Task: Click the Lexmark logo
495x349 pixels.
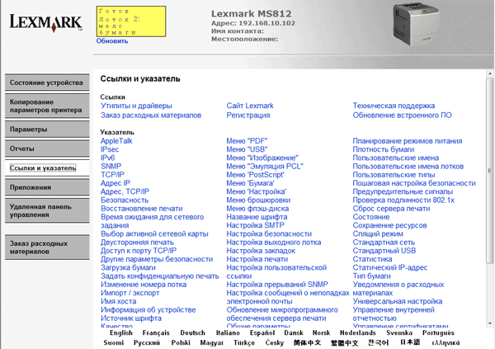Action: click(46, 23)
